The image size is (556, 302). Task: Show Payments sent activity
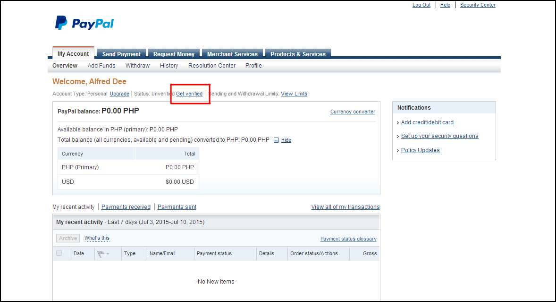point(177,207)
